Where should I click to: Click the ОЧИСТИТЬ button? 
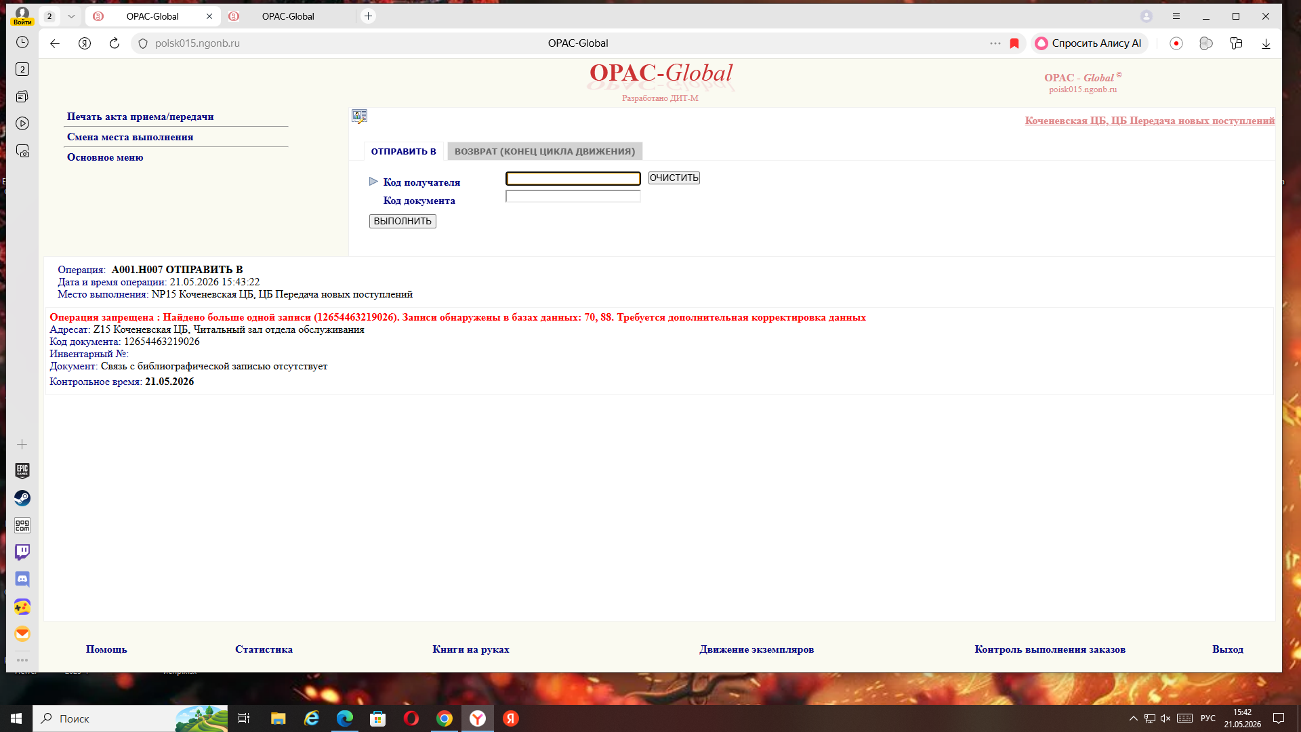[674, 178]
